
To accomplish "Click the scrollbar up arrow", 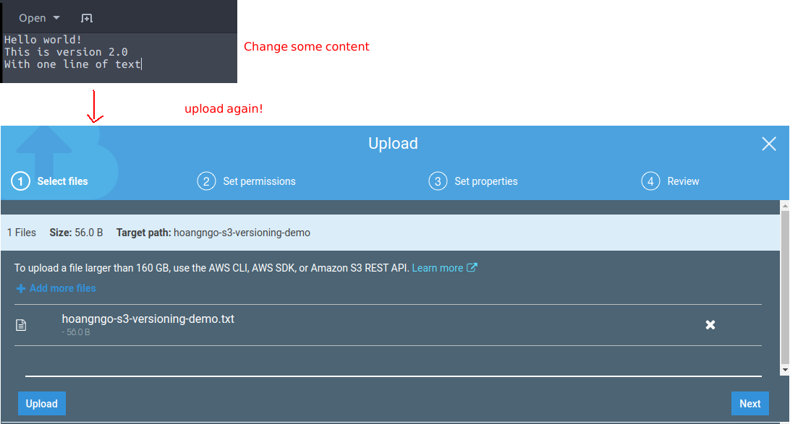I will [785, 206].
